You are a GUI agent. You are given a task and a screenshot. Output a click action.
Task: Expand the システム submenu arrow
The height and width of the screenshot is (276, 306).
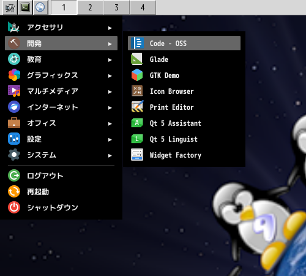pos(110,156)
